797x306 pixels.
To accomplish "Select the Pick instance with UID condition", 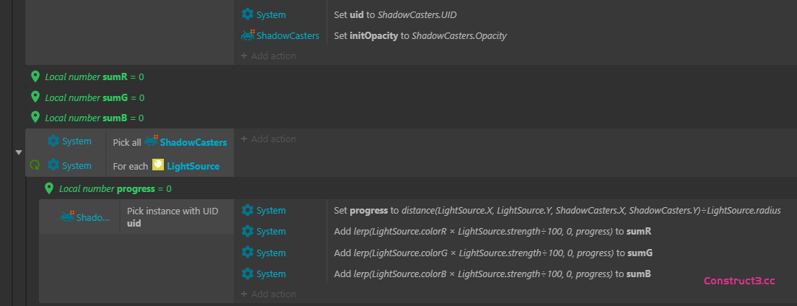I will coord(172,217).
